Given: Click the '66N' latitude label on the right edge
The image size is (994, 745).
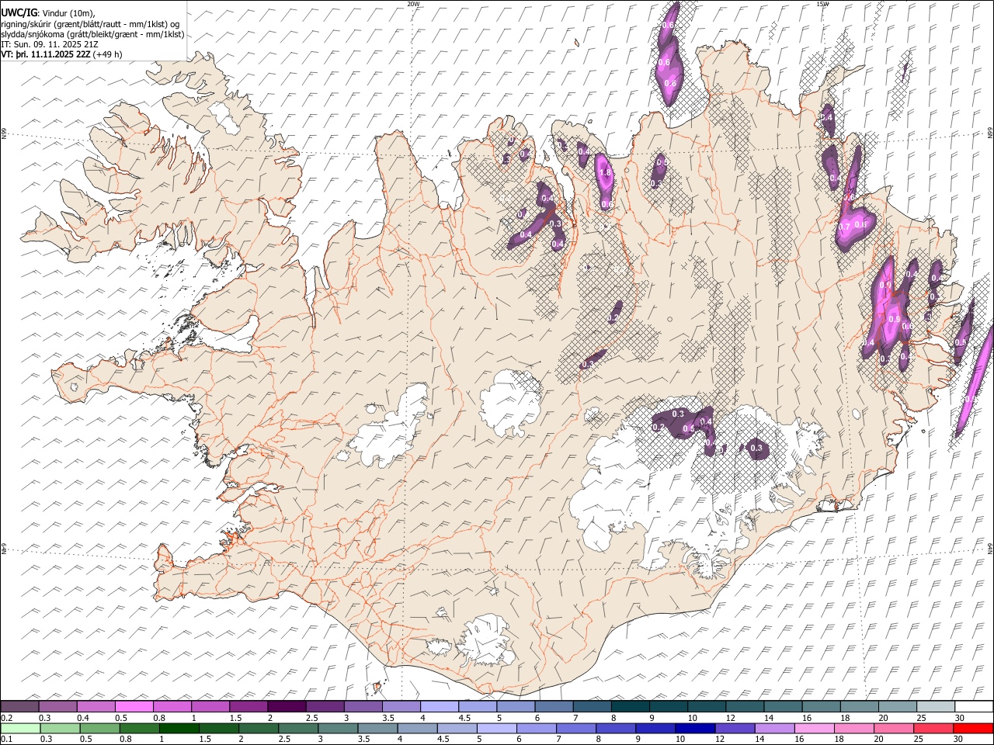Looking at the screenshot, I should [x=990, y=134].
